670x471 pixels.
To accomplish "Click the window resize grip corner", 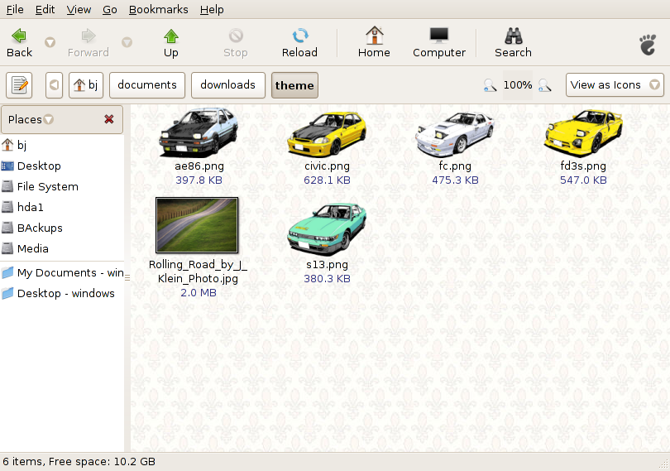I will point(663,464).
